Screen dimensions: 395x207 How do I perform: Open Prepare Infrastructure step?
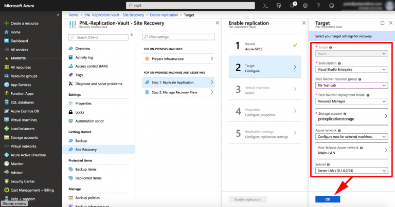point(178,59)
